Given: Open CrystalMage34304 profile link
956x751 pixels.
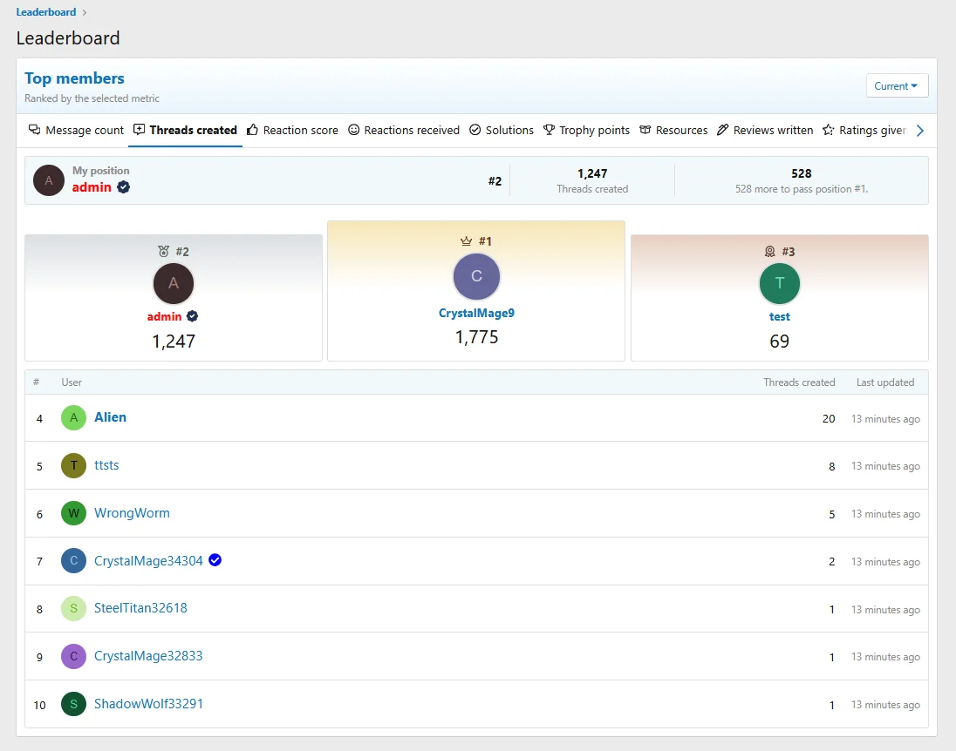Looking at the screenshot, I should (148, 561).
